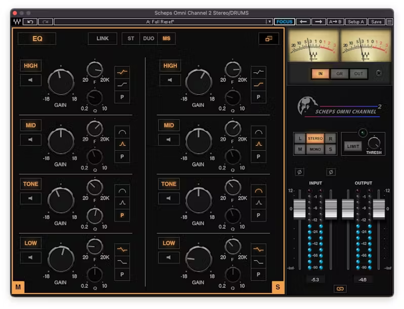Click the Side LOW band GAIN knob
Viewport: 404px width, 309px height.
198,260
